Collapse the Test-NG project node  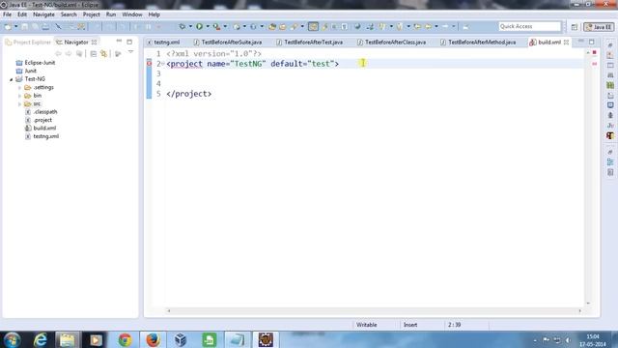point(11,79)
